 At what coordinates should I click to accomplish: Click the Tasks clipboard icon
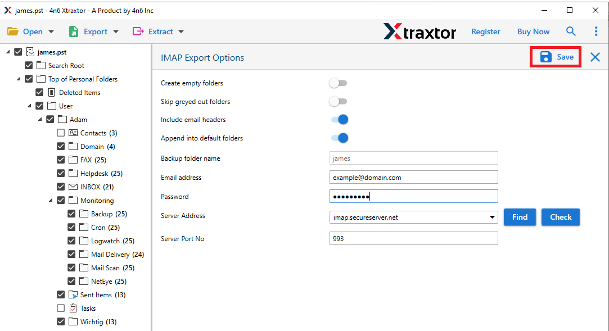pyautogui.click(x=73, y=309)
